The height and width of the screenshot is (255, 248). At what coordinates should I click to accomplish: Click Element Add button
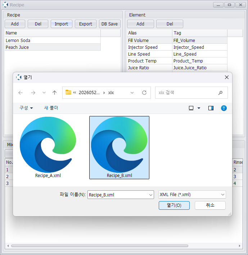140,24
